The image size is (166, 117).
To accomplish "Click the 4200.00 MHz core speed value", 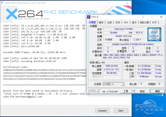I will (x=112, y=66).
